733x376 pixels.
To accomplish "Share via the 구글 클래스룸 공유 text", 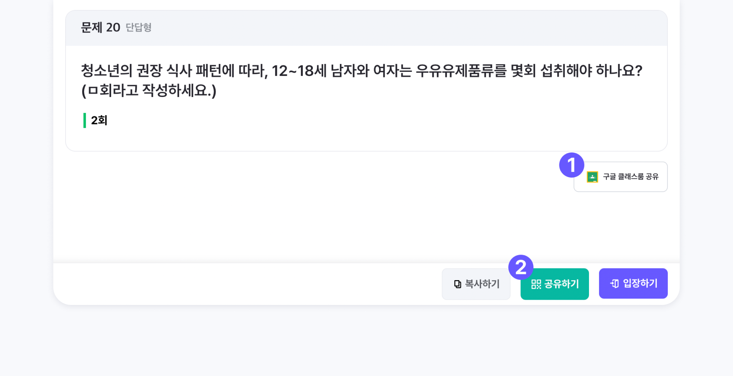I will point(630,177).
